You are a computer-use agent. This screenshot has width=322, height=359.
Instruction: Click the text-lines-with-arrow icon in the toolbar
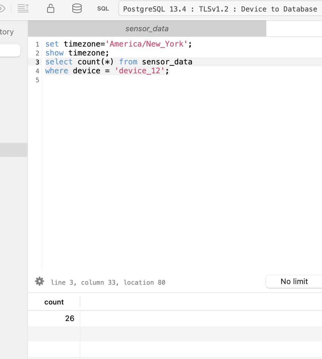pyautogui.click(x=23, y=8)
